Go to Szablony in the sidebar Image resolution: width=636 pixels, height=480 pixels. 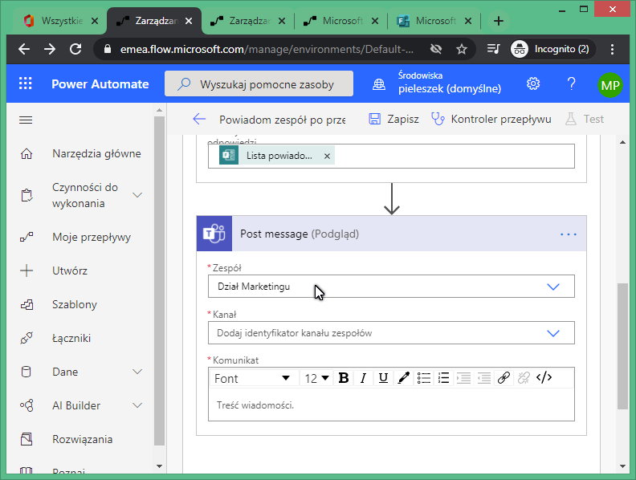pos(74,304)
